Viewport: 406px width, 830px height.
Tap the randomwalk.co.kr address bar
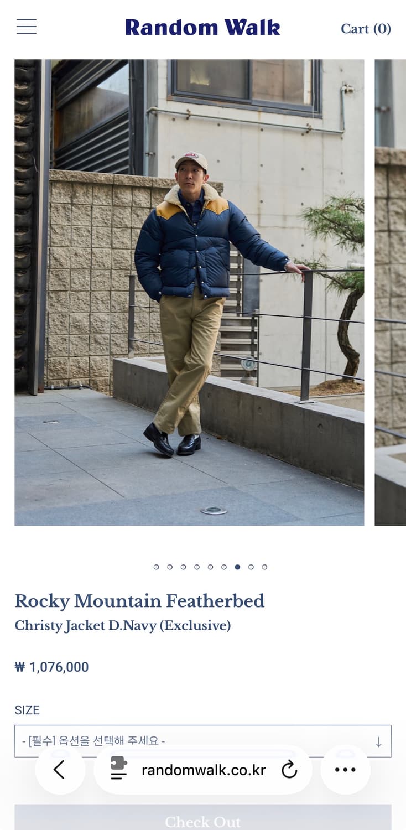click(x=204, y=770)
